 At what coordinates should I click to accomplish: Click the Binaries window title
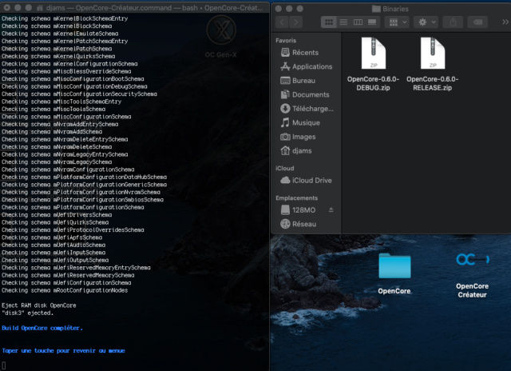pos(395,9)
